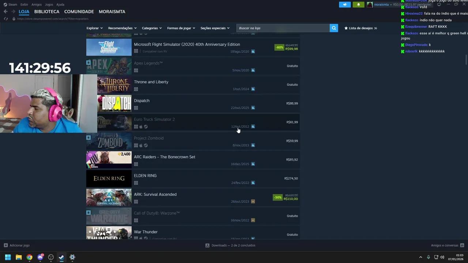The image size is (468, 263).
Task: Open the Jogos menu
Action: click(49, 5)
